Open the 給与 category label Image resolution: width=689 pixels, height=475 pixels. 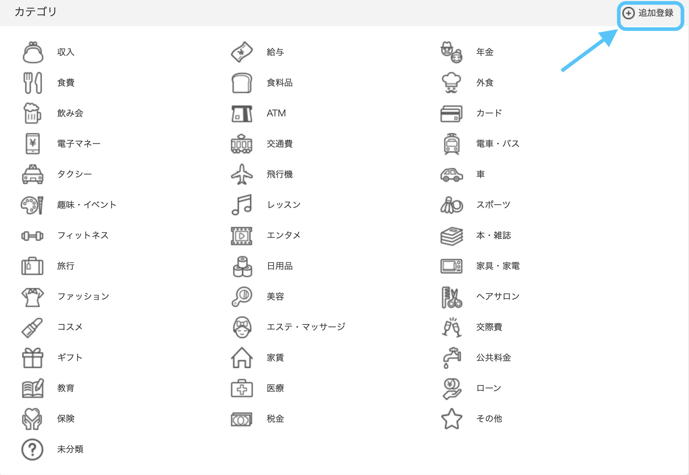point(275,52)
